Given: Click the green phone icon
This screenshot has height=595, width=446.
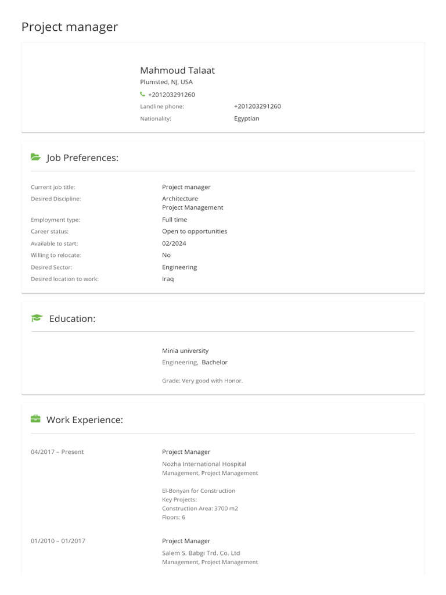Looking at the screenshot, I should [x=143, y=94].
